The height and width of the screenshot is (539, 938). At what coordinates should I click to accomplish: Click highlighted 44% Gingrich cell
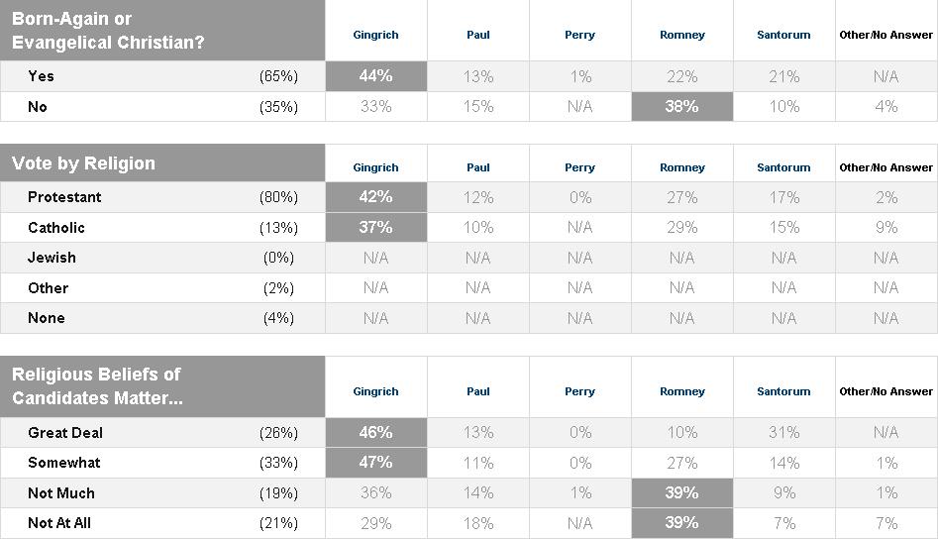point(375,76)
